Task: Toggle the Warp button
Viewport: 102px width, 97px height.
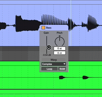Action: click(x=54, y=60)
